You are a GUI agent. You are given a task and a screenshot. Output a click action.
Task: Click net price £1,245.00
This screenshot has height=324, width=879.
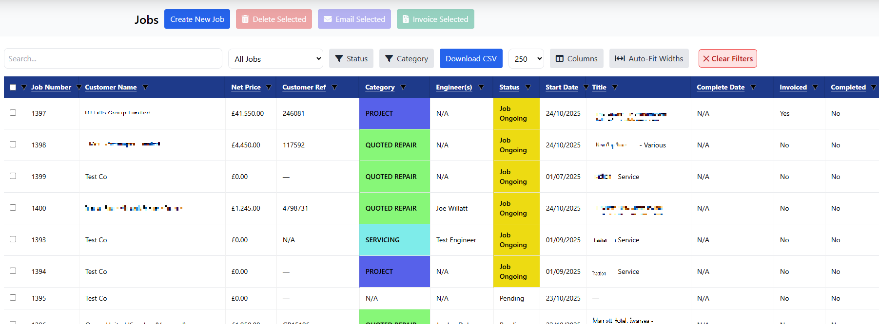(x=246, y=208)
